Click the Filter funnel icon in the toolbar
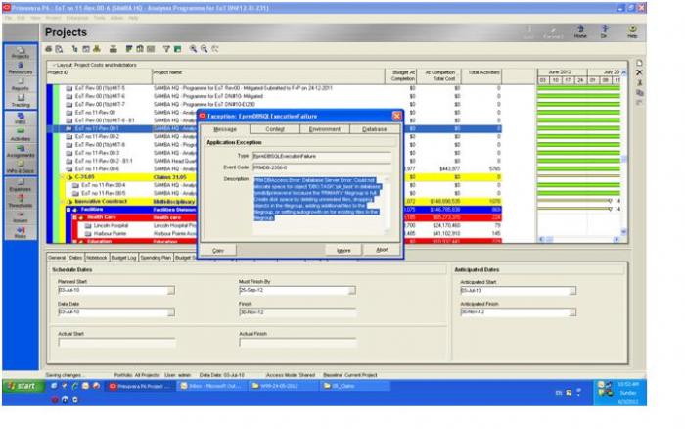 click(166, 49)
